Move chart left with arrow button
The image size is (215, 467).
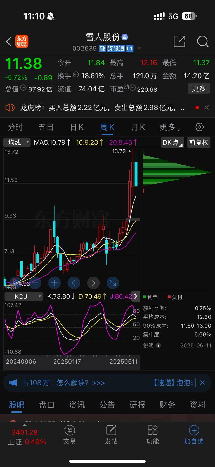[74, 283]
